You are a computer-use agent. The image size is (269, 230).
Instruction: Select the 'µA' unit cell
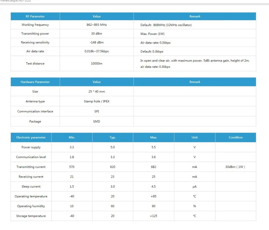[194, 187]
